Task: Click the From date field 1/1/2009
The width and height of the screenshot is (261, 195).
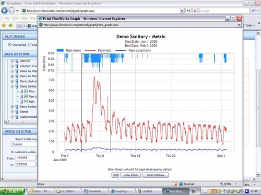Action: pyautogui.click(x=26, y=158)
